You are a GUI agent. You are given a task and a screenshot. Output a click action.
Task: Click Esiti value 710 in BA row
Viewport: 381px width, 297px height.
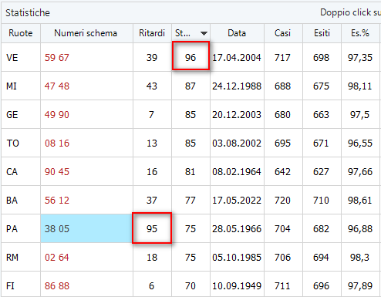click(321, 200)
